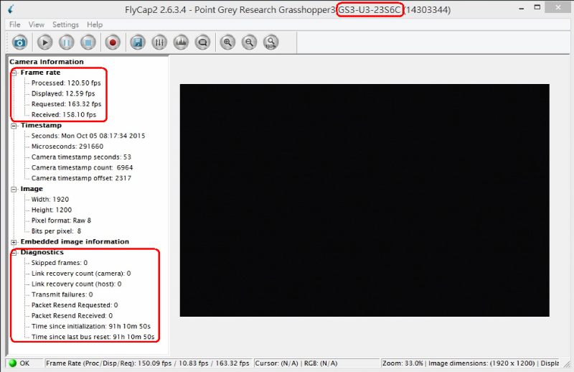This screenshot has height=372, width=574.
Task: Open the File menu
Action: [x=15, y=24]
